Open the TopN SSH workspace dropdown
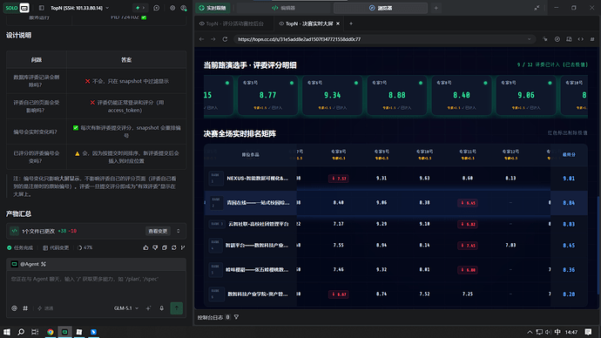 pyautogui.click(x=80, y=8)
